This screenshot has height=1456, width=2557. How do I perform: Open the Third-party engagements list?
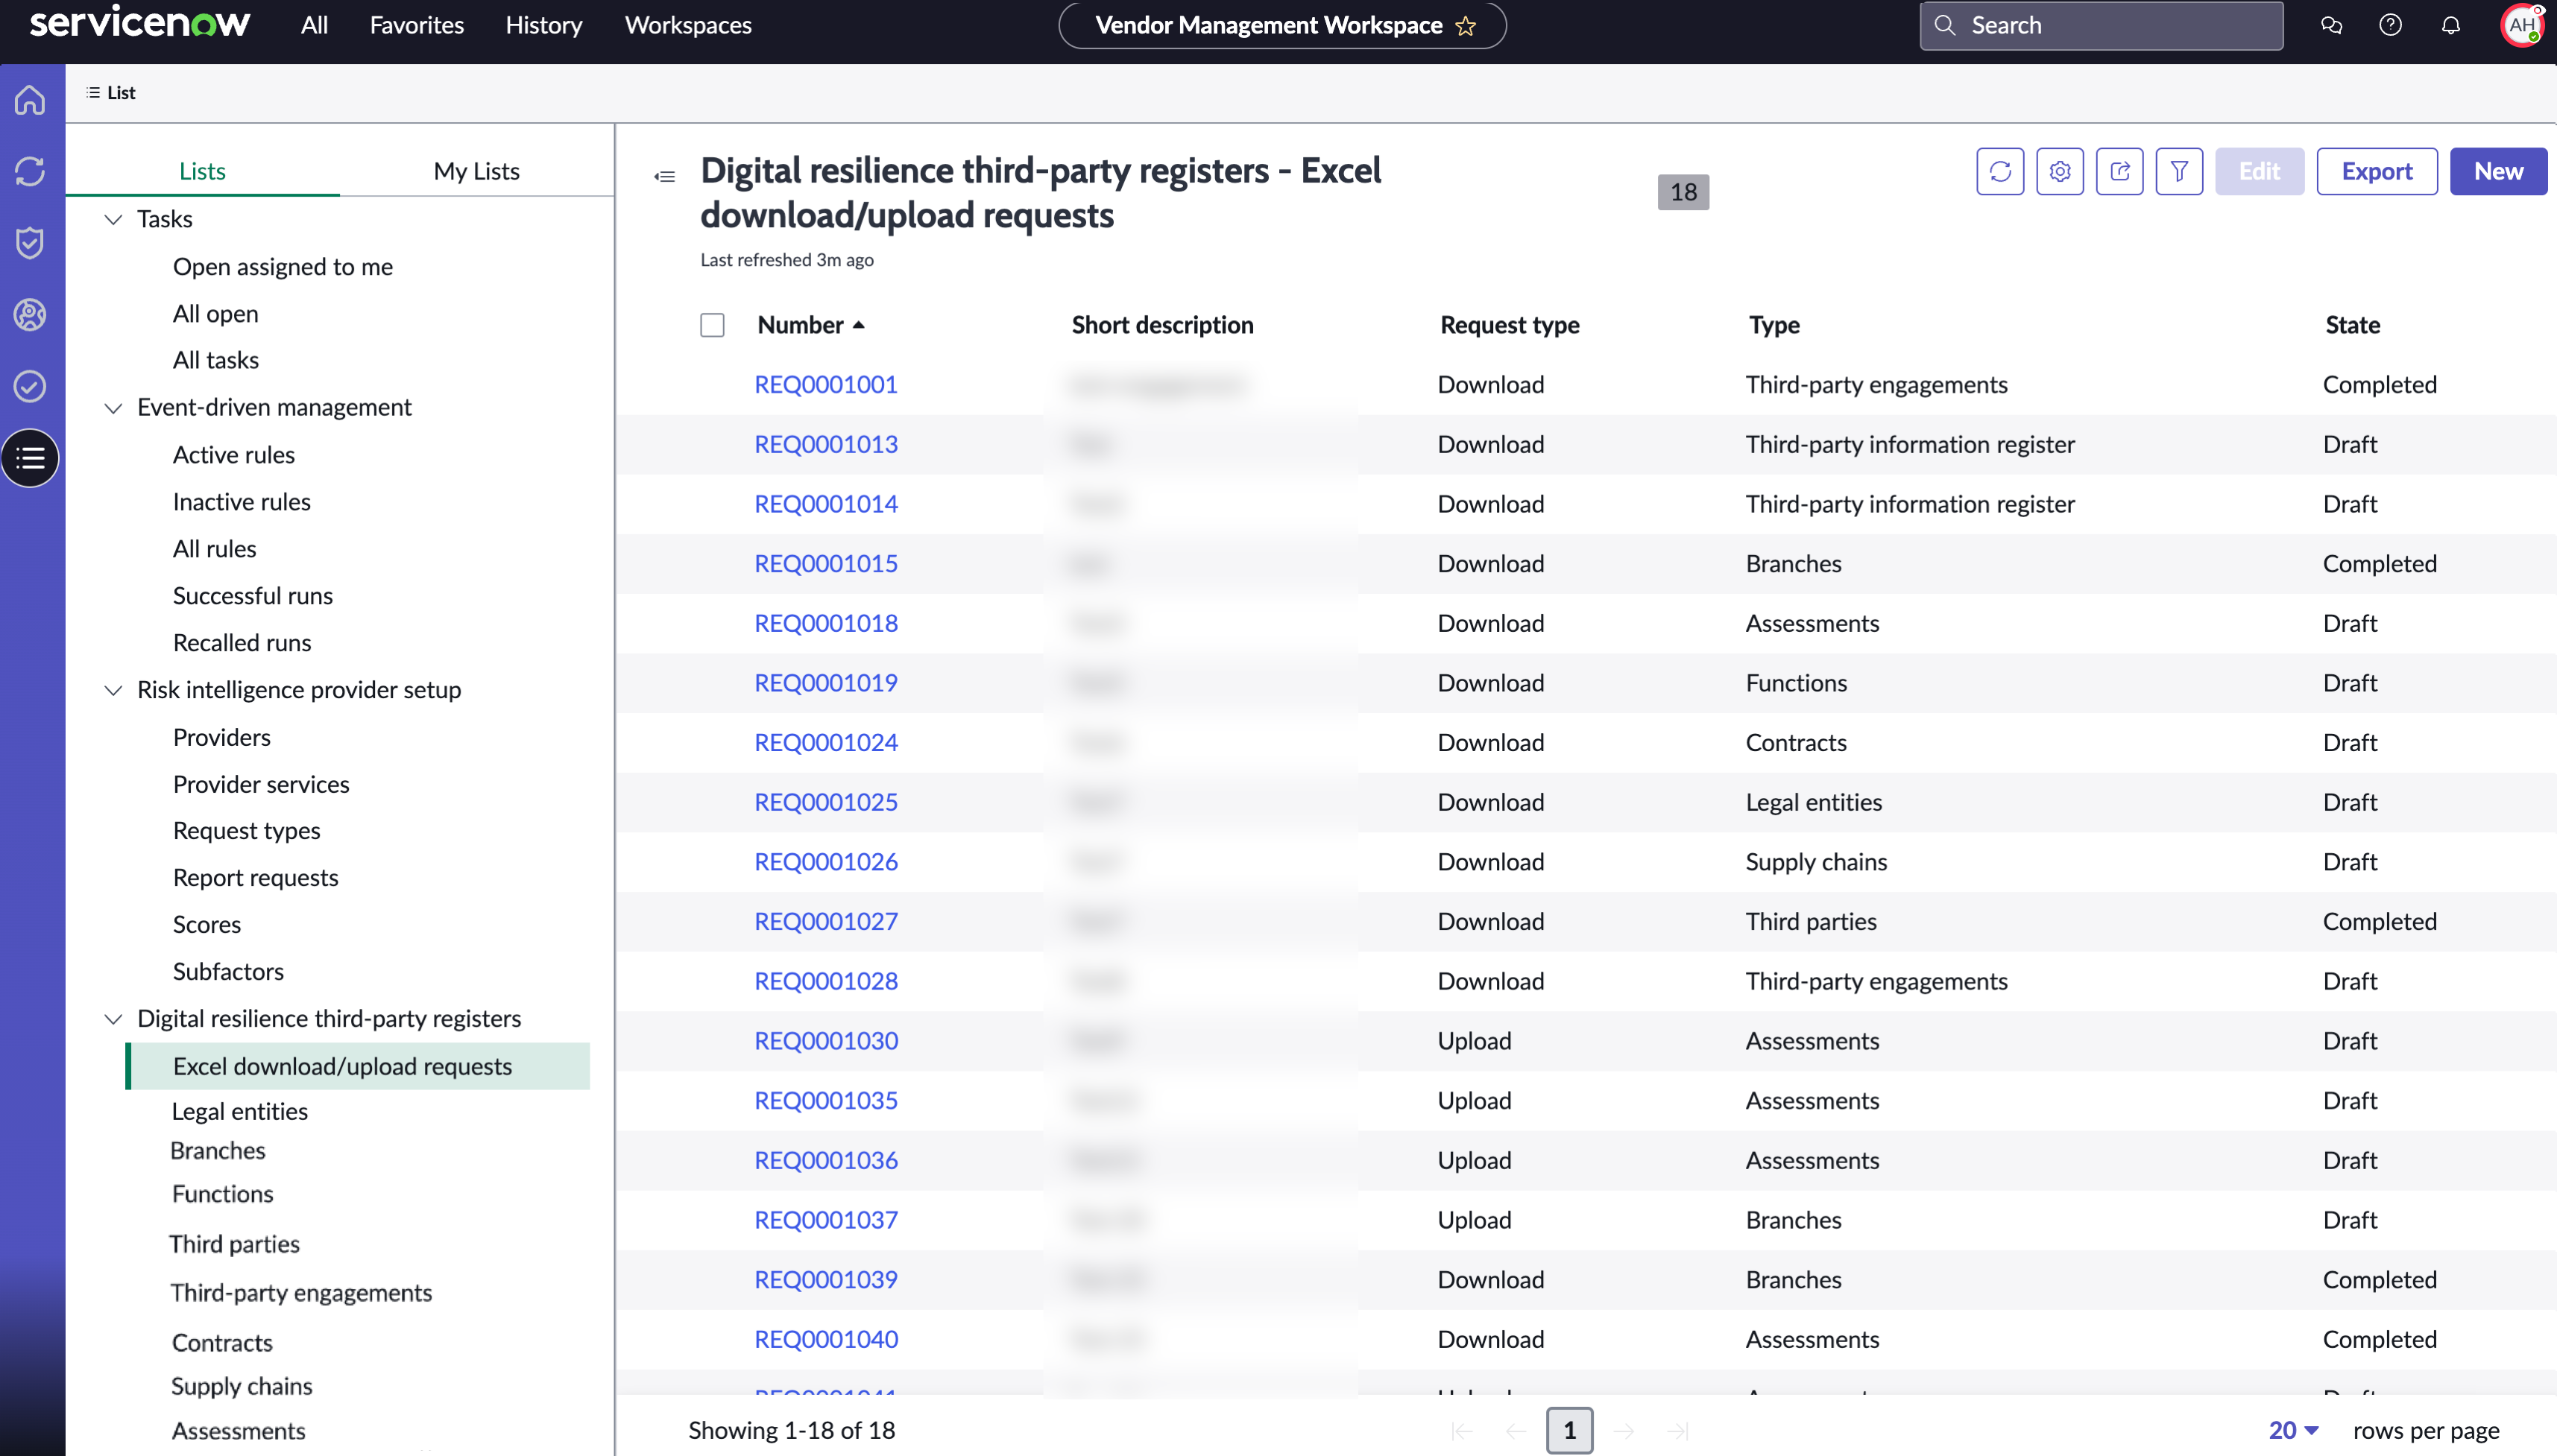300,1293
